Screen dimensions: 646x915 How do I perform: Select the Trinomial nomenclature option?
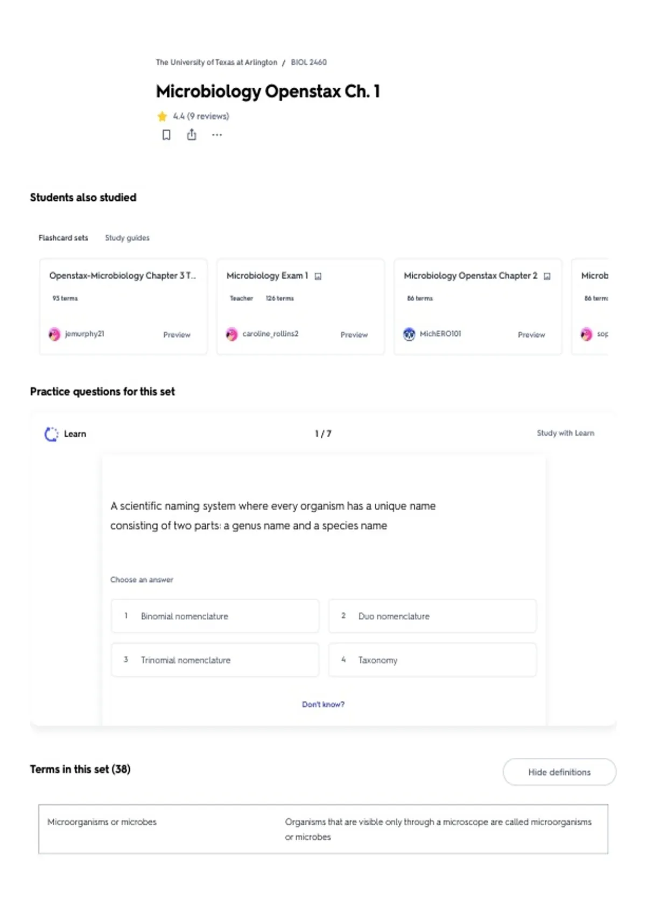[x=215, y=660]
